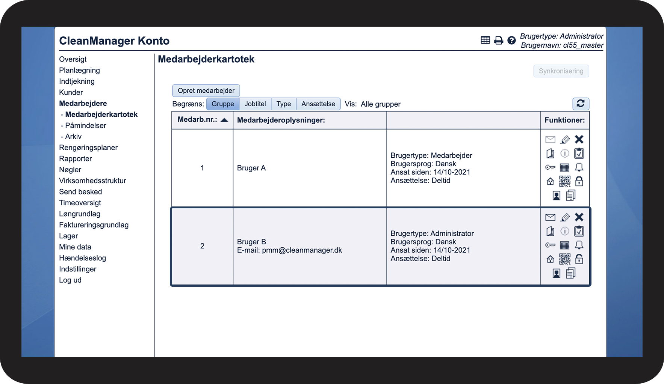The image size is (664, 384).
Task: Click the Opret medarbejder button
Action: [x=206, y=90]
